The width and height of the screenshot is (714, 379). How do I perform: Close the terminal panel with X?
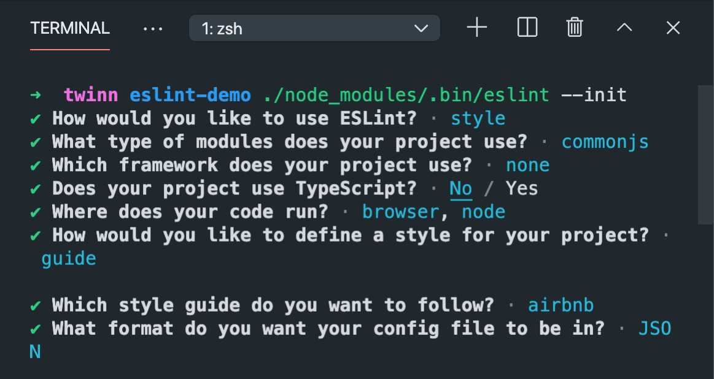[x=673, y=28]
